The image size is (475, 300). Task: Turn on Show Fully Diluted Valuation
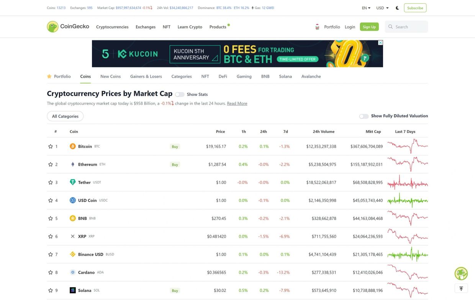coord(364,116)
